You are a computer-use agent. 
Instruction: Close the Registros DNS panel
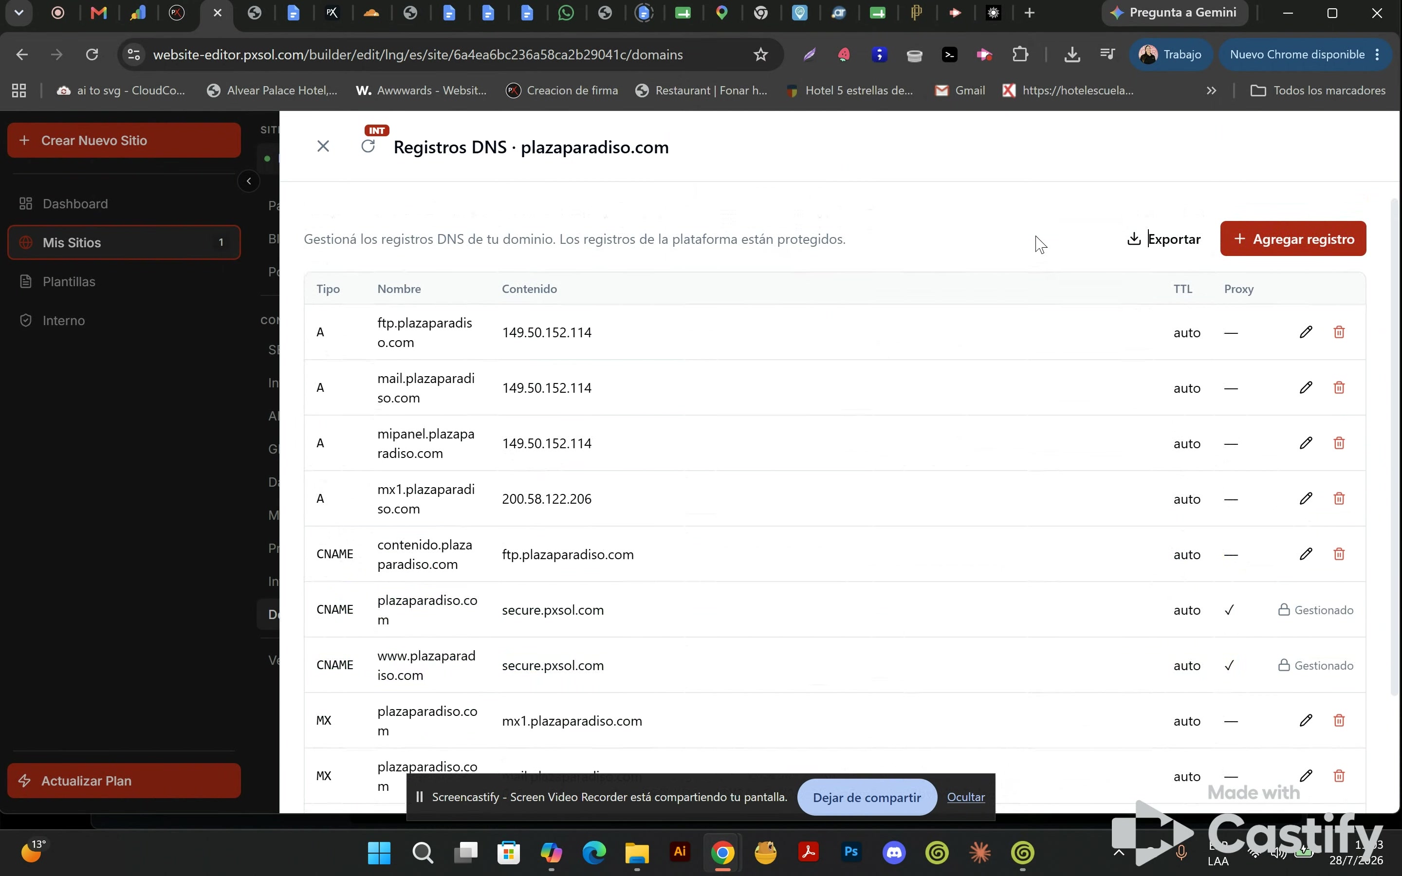[323, 146]
